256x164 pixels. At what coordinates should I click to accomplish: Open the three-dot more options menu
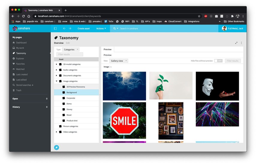[x=241, y=43]
